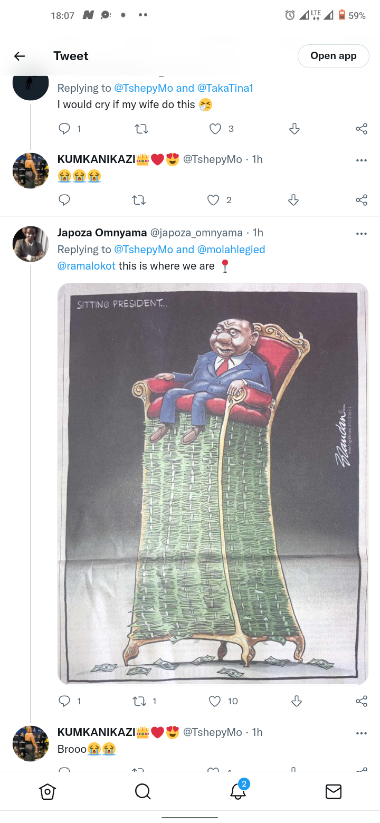Open more options on the Brooo tweet
The image size is (380, 823).
coord(362,733)
